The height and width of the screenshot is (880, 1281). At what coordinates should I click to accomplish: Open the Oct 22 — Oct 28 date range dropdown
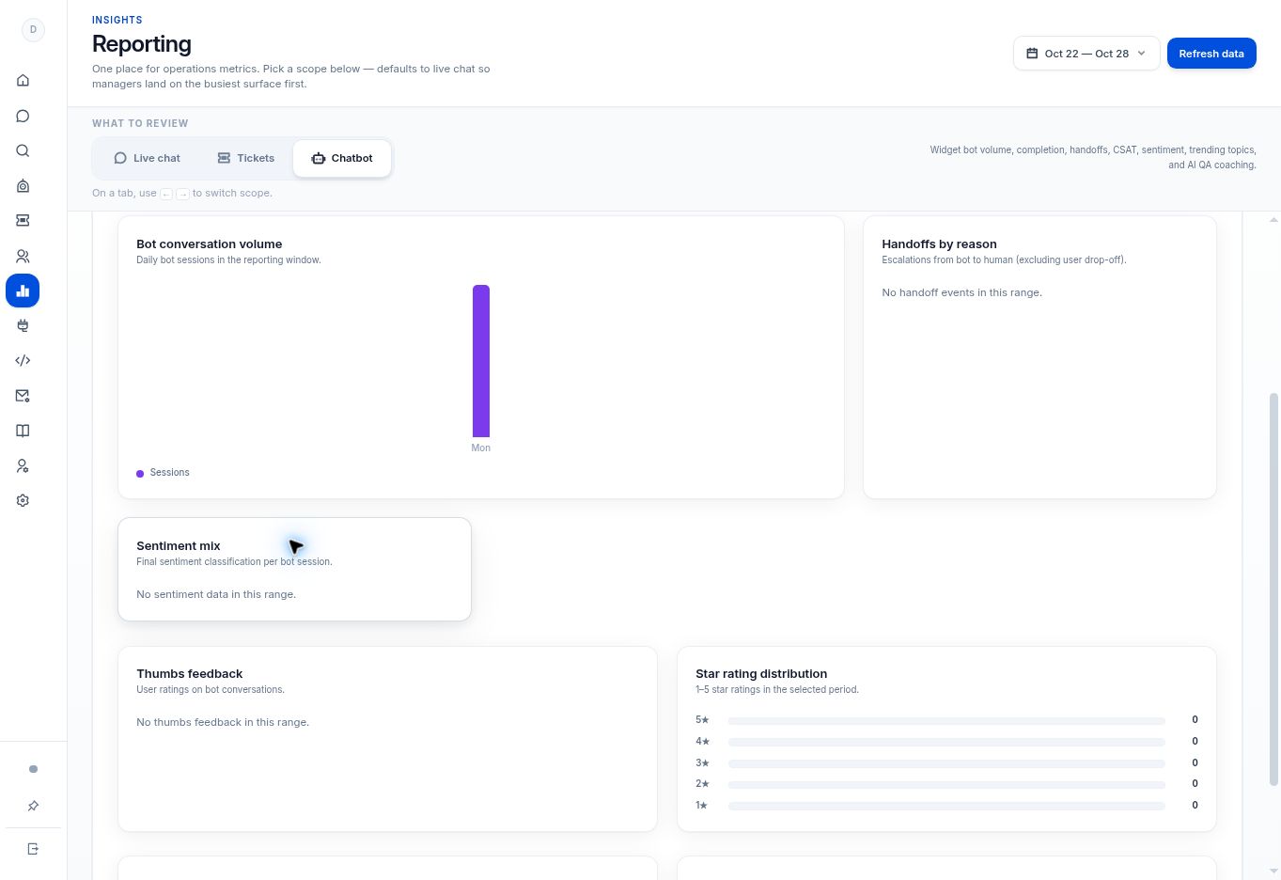tap(1086, 54)
